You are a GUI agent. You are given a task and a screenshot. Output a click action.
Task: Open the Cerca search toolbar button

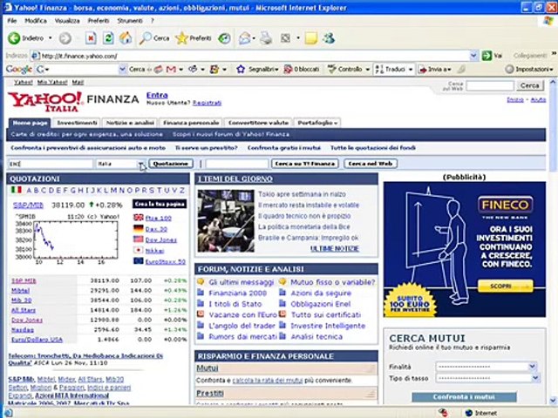[x=154, y=38]
